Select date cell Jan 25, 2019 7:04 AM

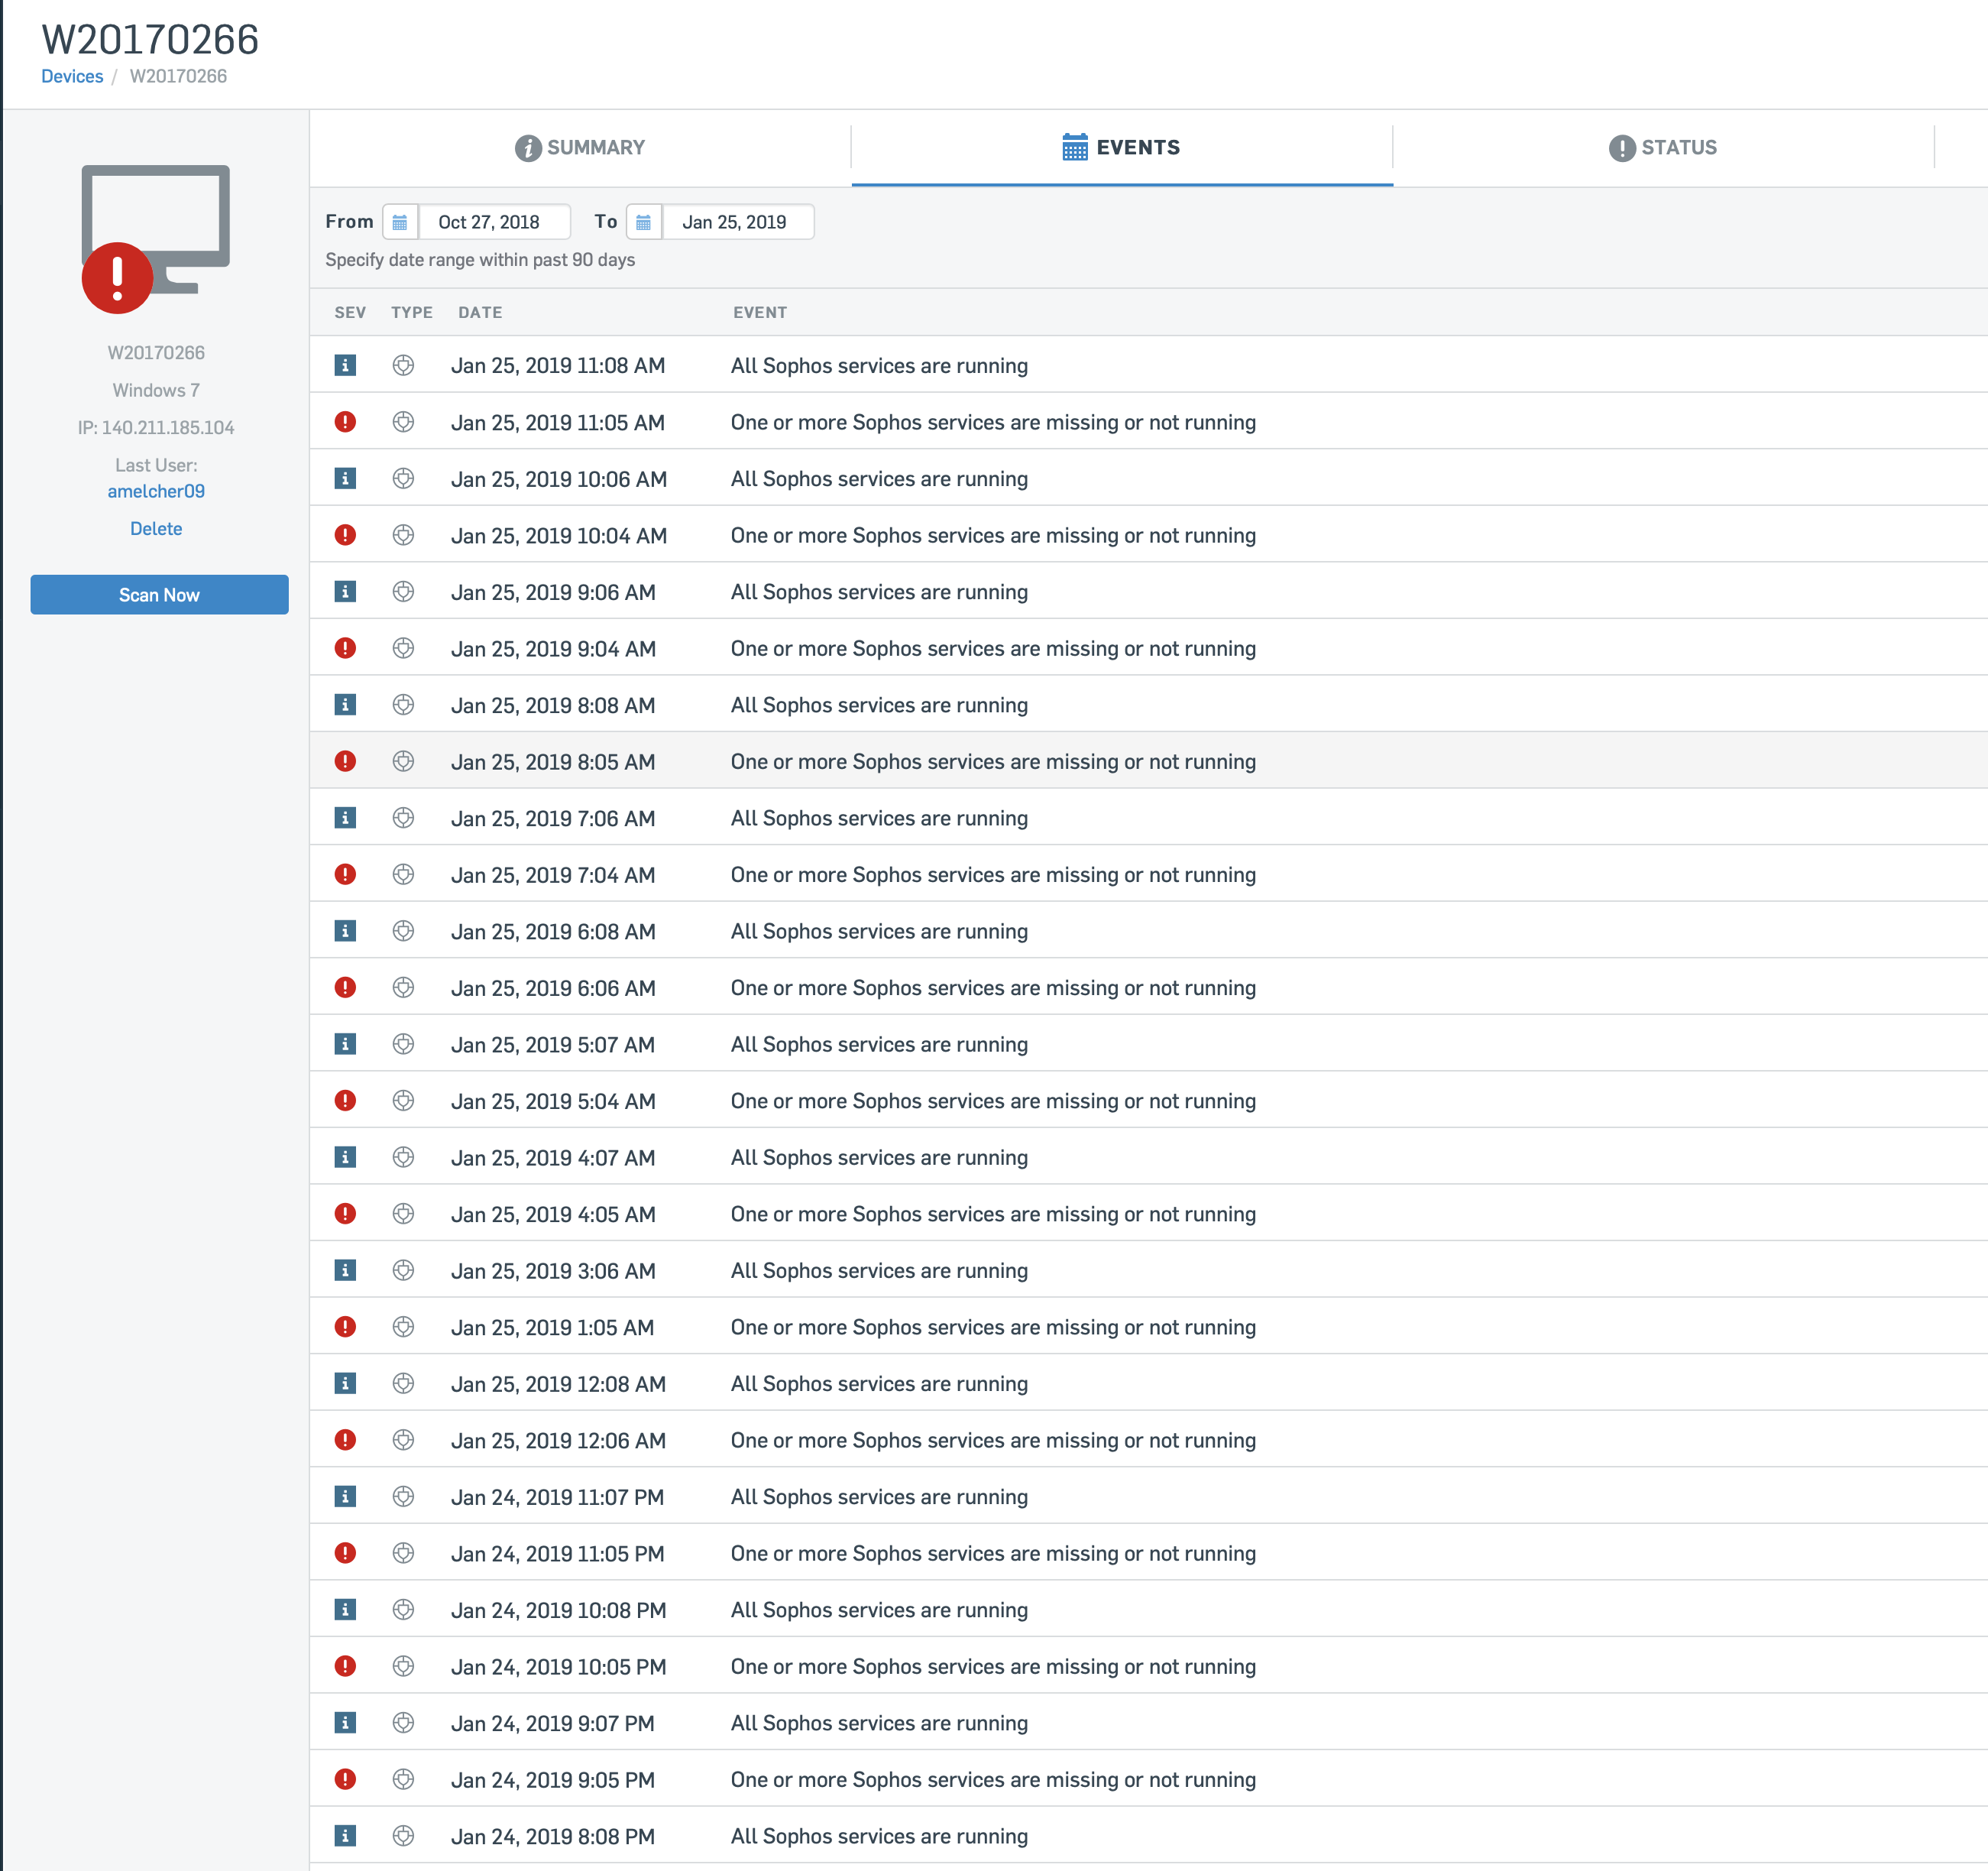pos(553,874)
